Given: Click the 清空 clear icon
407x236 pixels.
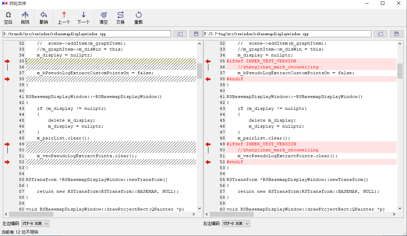Looking at the screenshot, I should click(103, 18).
